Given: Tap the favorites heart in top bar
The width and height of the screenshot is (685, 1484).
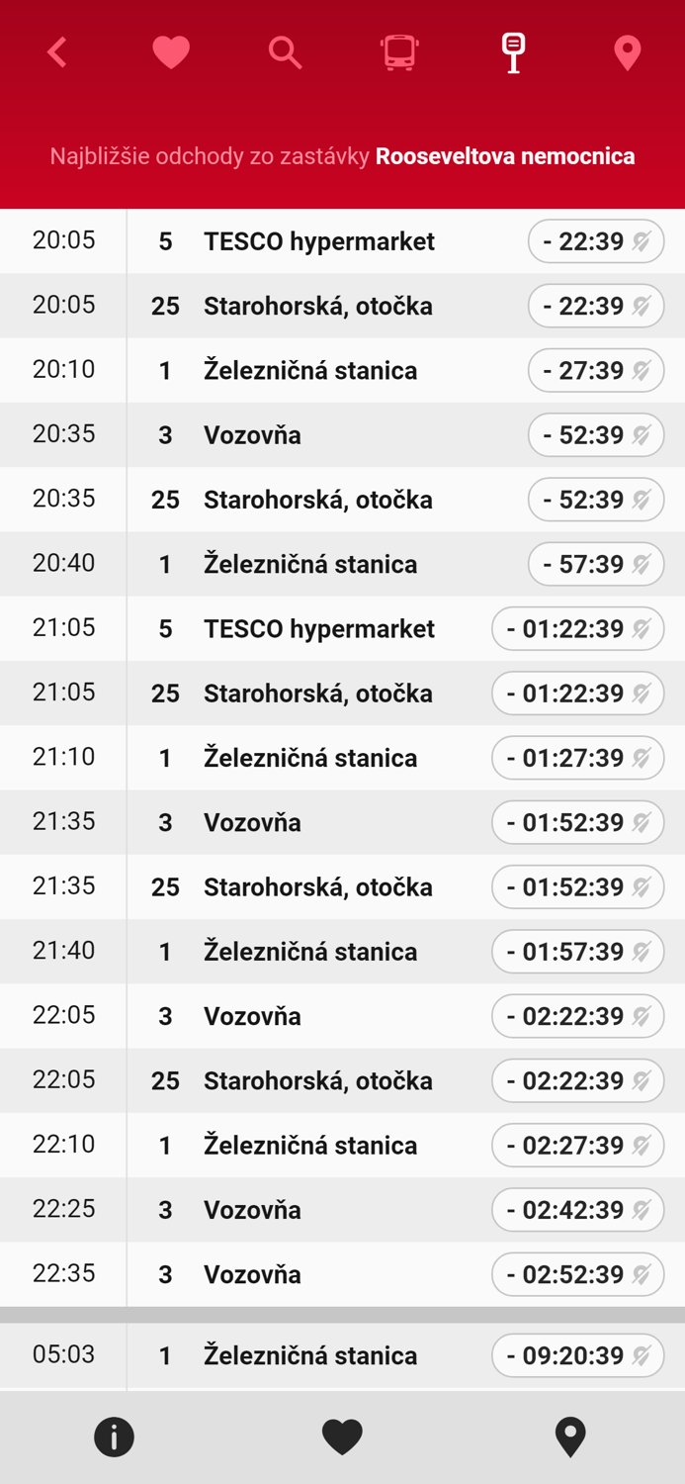Looking at the screenshot, I should click(171, 52).
